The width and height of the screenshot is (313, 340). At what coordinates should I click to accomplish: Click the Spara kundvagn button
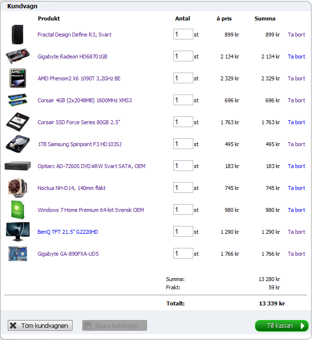coord(114,325)
